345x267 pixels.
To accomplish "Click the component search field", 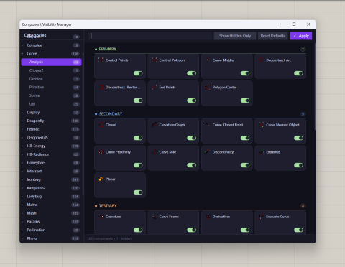I will [150, 36].
